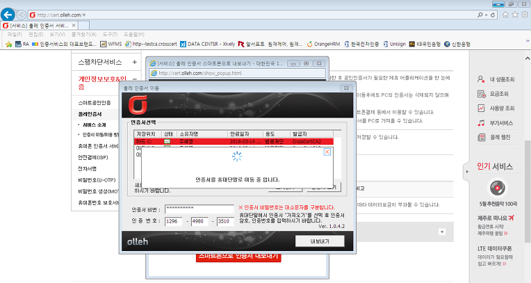The image size is (531, 283).
Task: Open the OrangeHRM bookmark
Action: click(x=323, y=44)
